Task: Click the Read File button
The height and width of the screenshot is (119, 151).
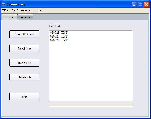Action: 24,63
